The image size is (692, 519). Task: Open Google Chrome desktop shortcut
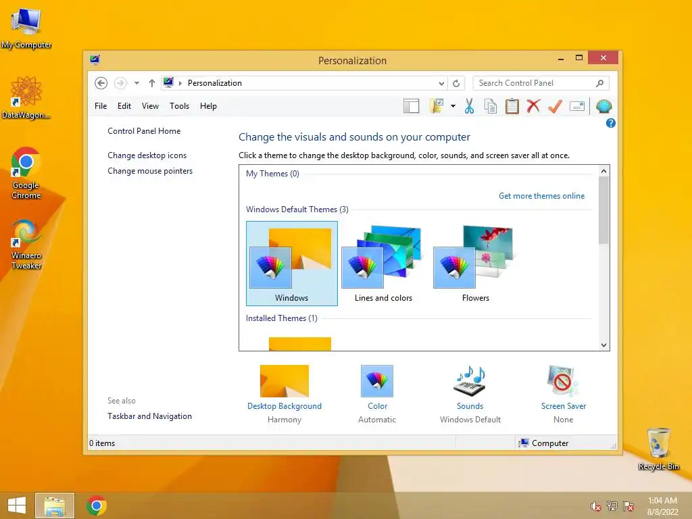(x=26, y=173)
